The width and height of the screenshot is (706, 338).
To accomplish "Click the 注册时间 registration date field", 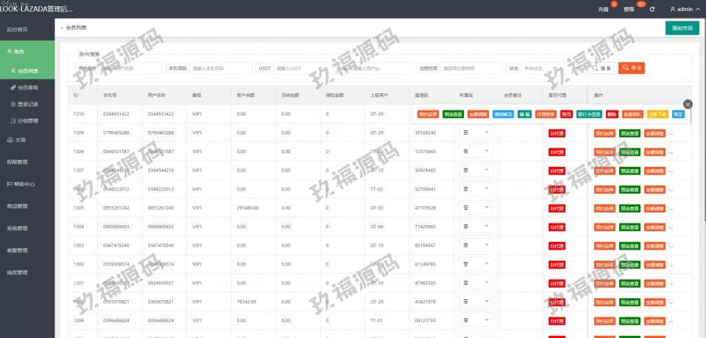I will [x=471, y=68].
